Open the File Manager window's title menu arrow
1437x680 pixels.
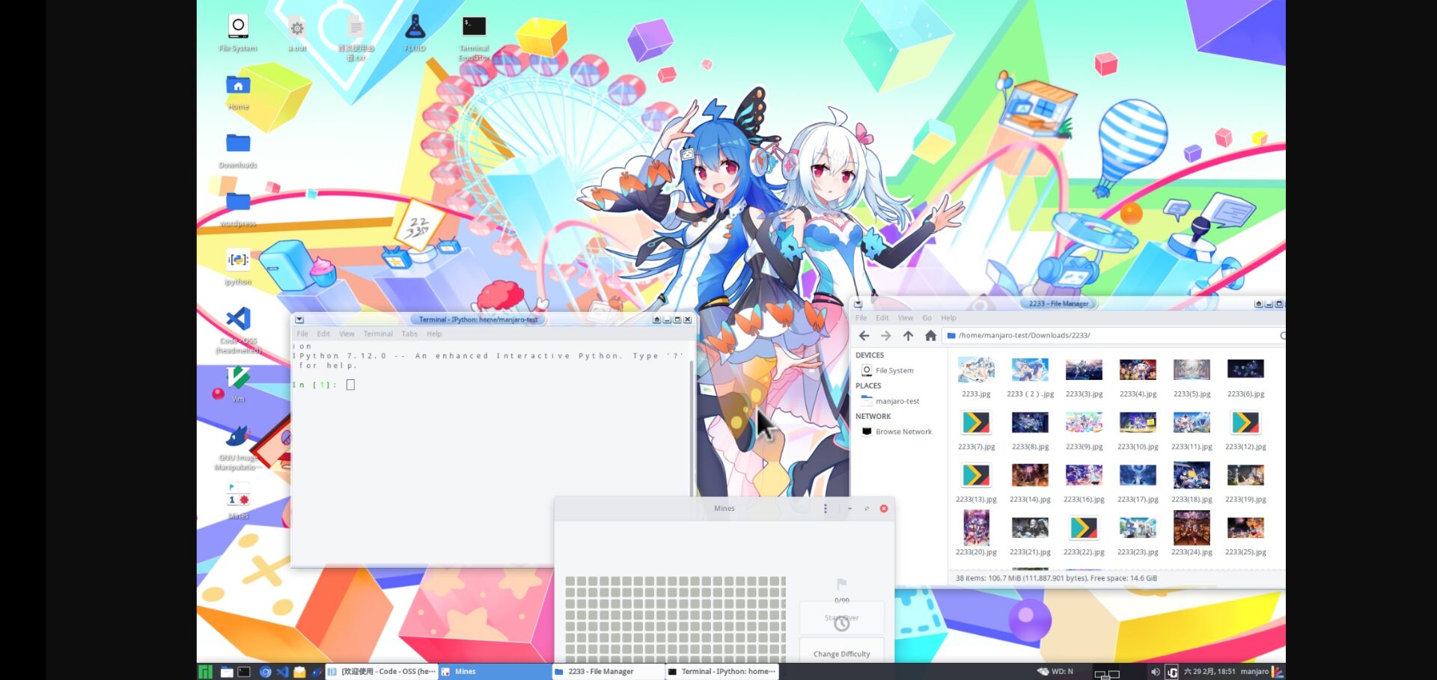[x=858, y=304]
